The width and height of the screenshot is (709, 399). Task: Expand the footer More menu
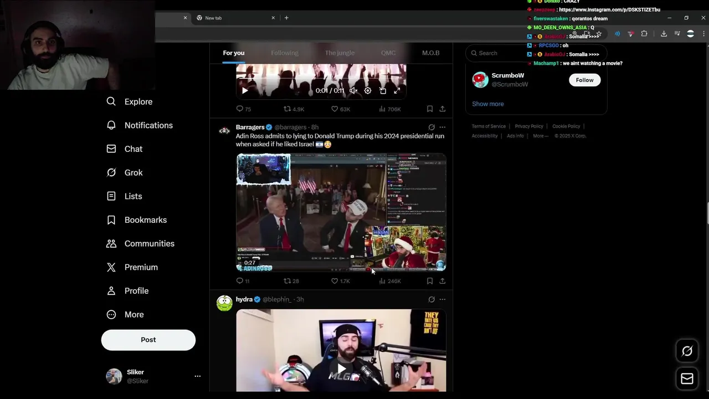pyautogui.click(x=541, y=136)
